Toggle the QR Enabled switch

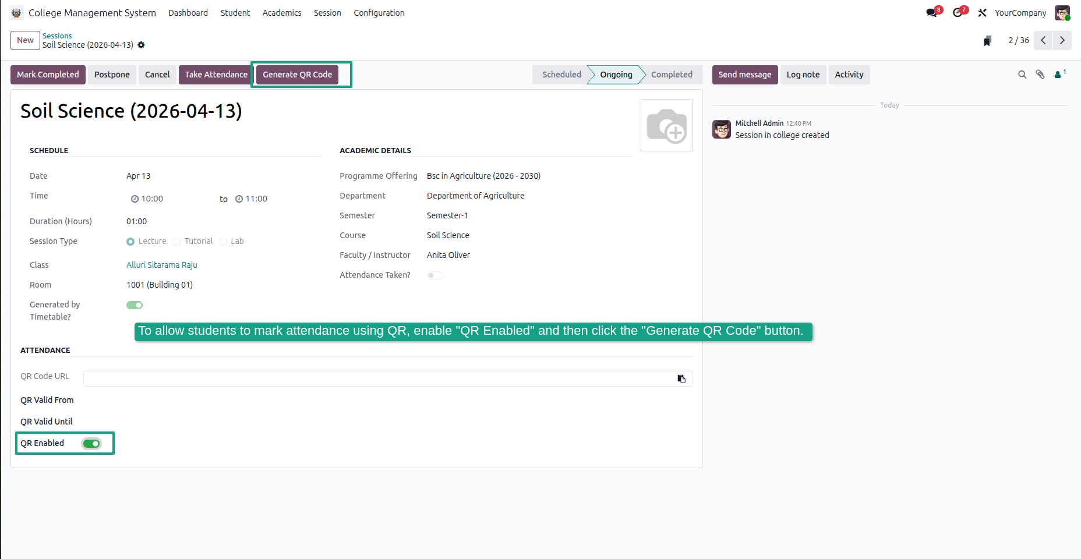click(x=91, y=444)
